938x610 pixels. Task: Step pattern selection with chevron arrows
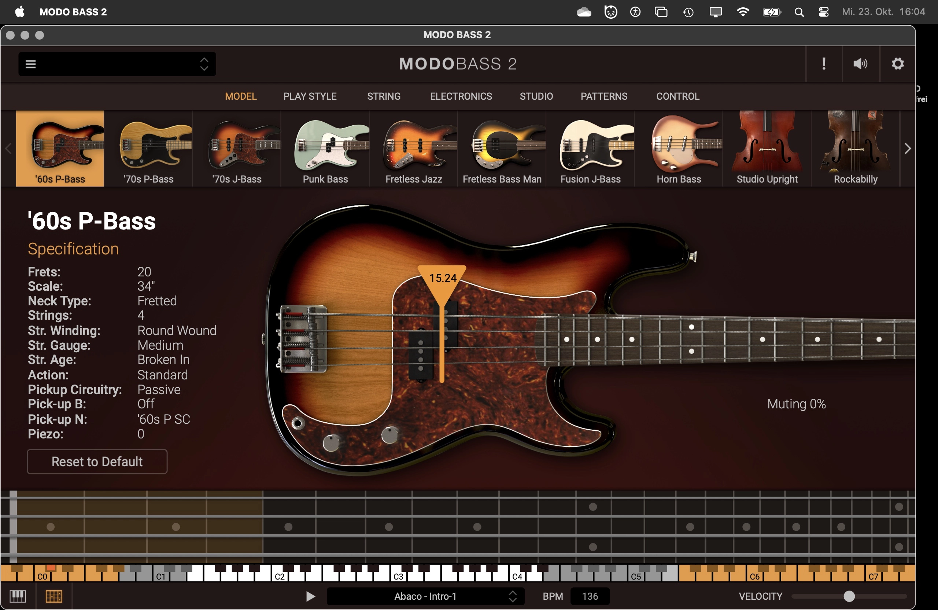click(x=512, y=596)
